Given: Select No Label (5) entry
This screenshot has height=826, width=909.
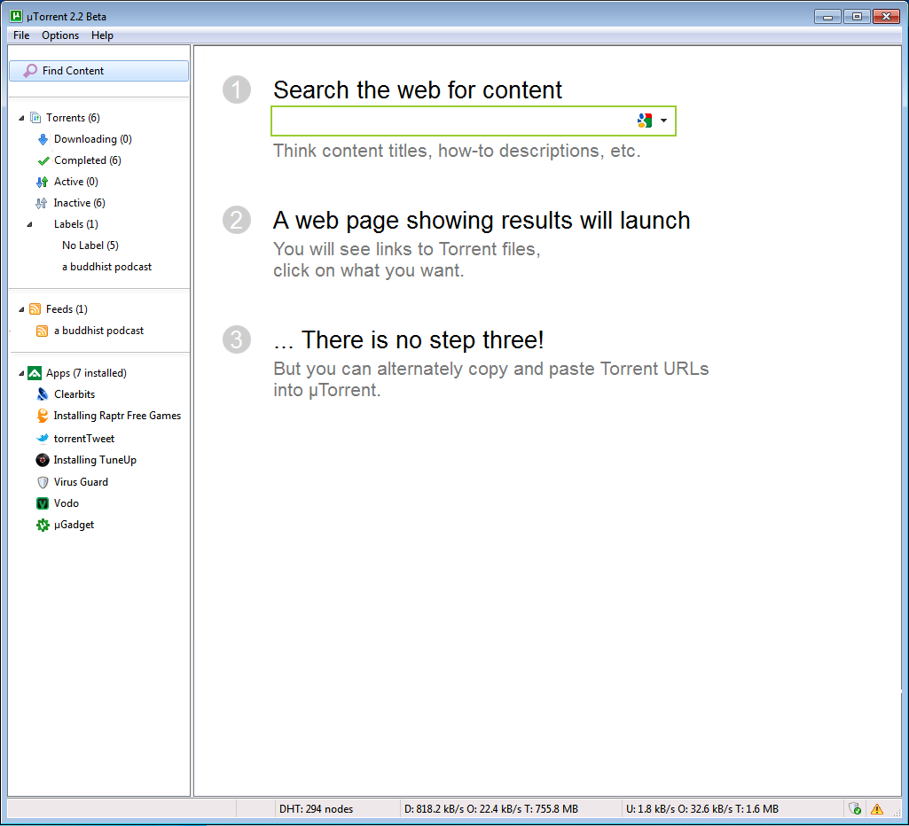Looking at the screenshot, I should (90, 245).
